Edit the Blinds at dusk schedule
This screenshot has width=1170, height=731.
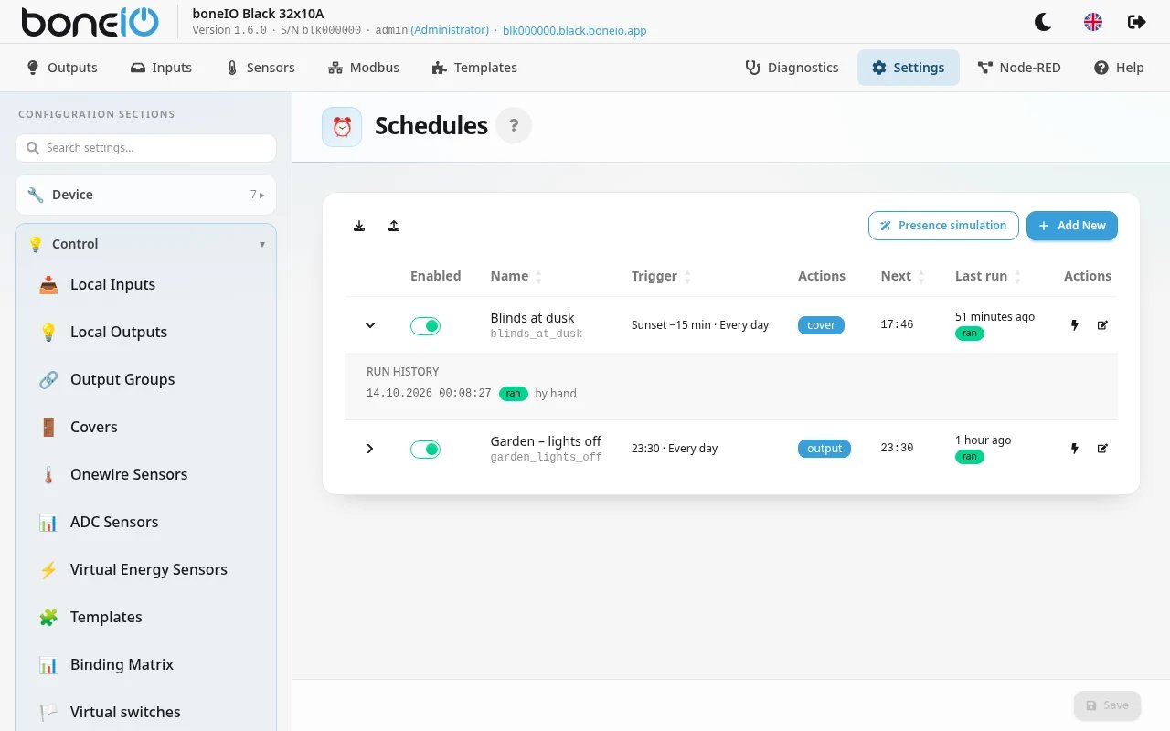coord(1102,324)
